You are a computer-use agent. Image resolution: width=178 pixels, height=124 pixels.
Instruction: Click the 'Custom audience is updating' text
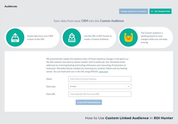tap(154, 38)
